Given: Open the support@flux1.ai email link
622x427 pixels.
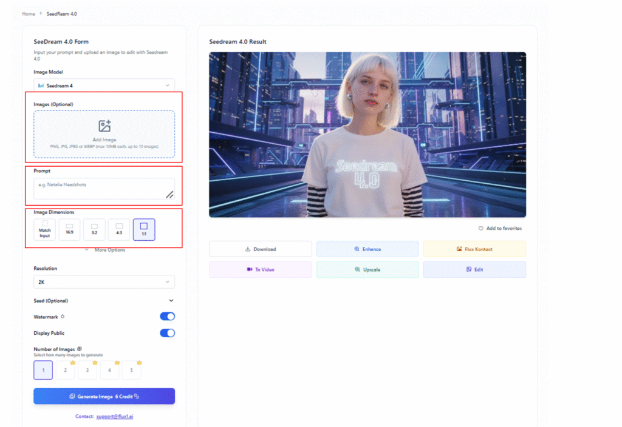Looking at the screenshot, I should pos(115,416).
